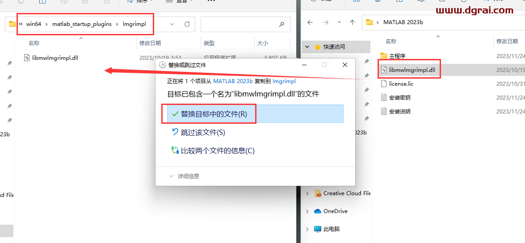
Task: Click the 此电脑 monitor icon
Action: pyautogui.click(x=318, y=229)
